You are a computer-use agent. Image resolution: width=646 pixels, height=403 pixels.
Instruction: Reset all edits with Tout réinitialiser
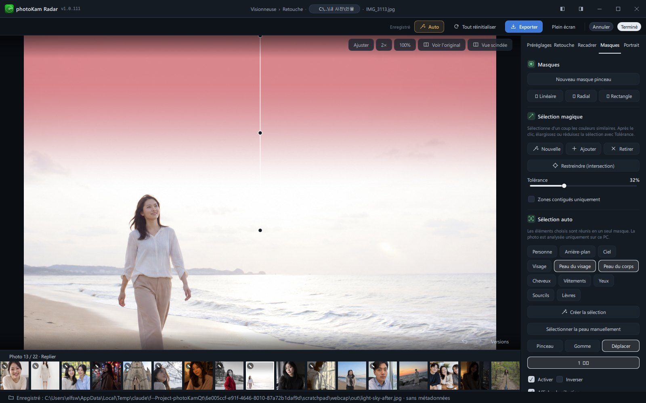pos(475,27)
